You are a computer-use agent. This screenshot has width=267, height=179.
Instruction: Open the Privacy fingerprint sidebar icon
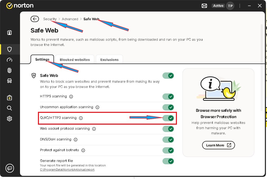9,70
